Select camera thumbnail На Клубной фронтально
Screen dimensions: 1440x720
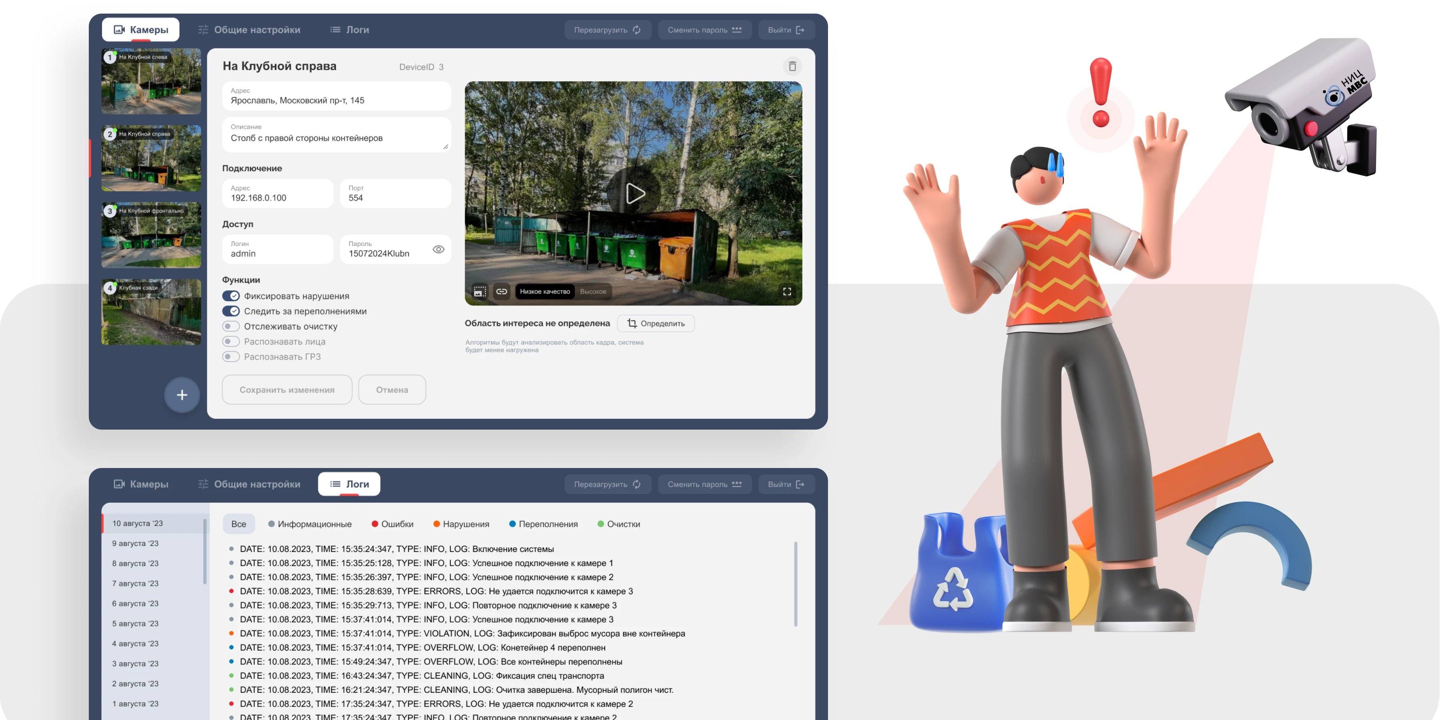(x=151, y=235)
